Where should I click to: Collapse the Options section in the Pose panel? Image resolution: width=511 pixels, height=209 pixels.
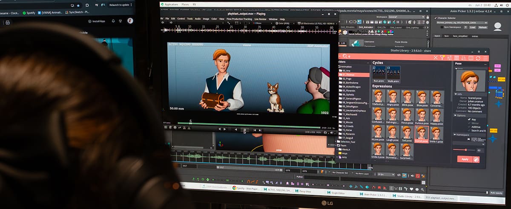point(455,116)
